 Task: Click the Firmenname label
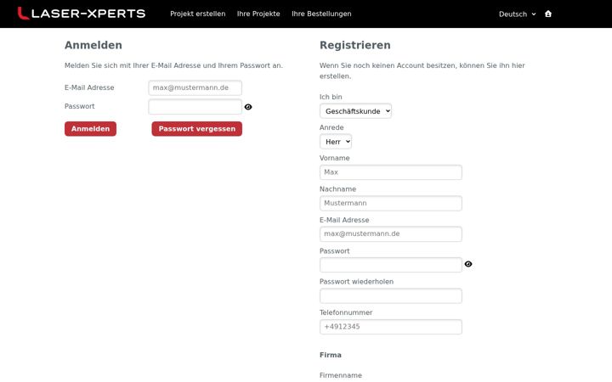click(x=340, y=375)
